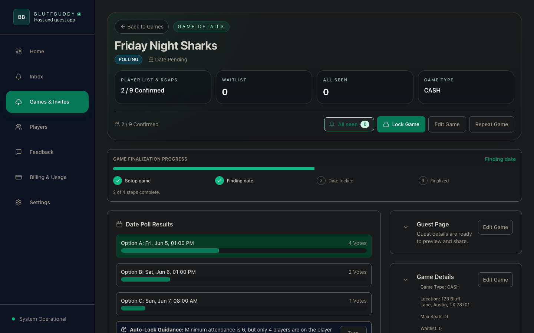Click the 4 Votes count
This screenshot has height=333, width=534.
tap(357, 243)
